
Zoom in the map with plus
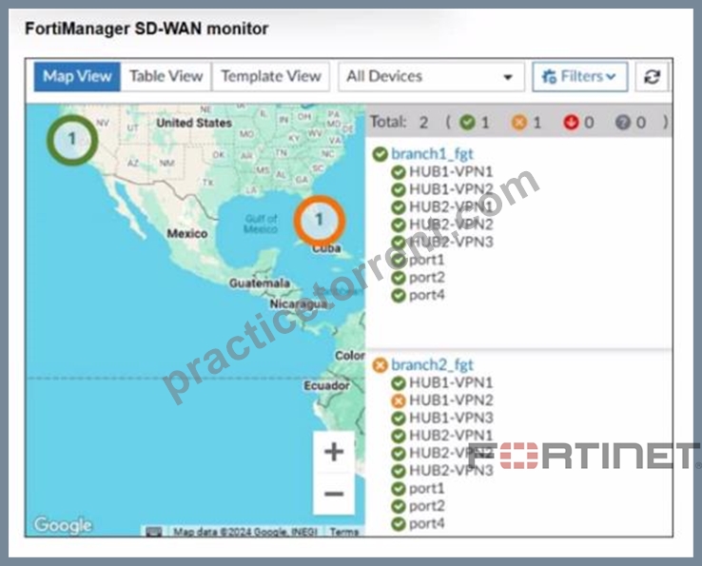pos(334,451)
